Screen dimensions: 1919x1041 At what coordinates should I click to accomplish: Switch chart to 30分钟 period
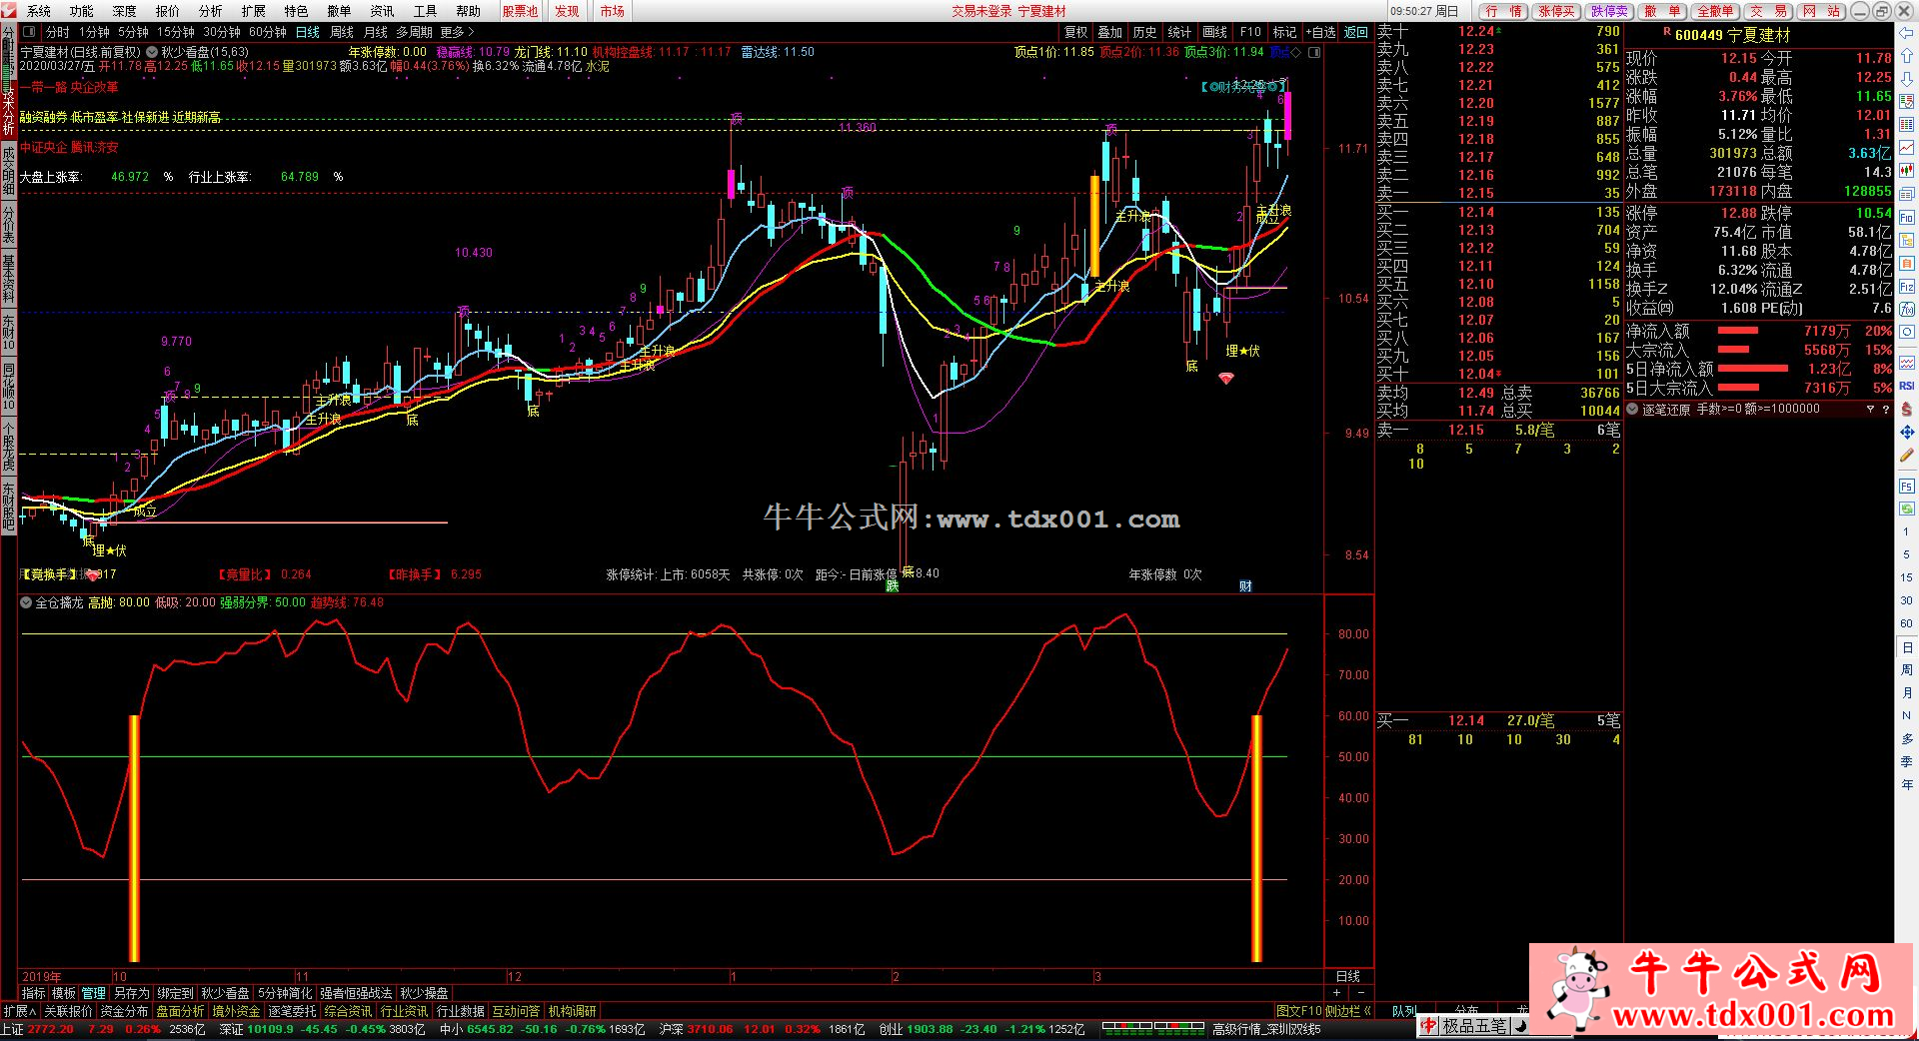pos(222,32)
